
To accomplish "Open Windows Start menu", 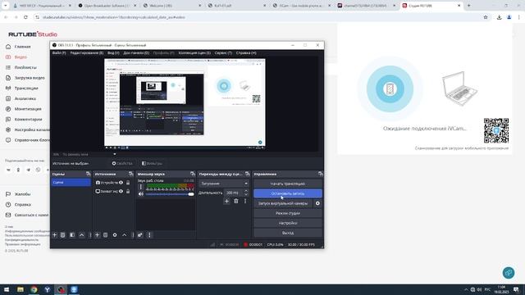I will [x=7, y=289].
